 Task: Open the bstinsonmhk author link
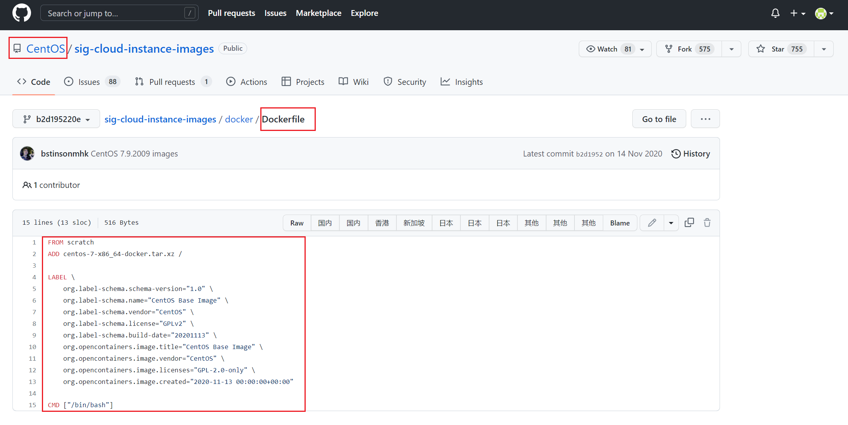64,153
